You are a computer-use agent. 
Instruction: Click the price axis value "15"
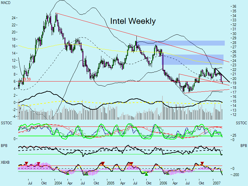[234, 101]
